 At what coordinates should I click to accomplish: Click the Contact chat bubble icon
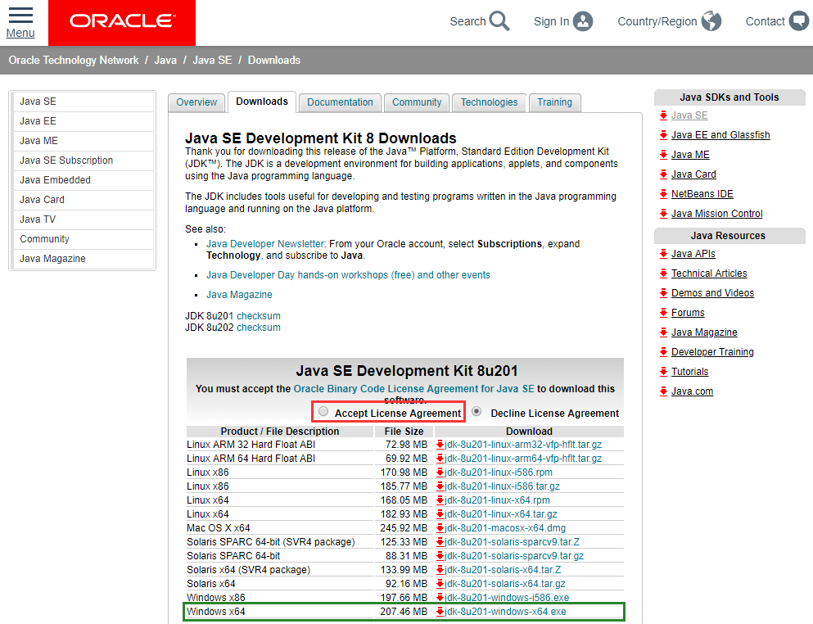pos(799,21)
